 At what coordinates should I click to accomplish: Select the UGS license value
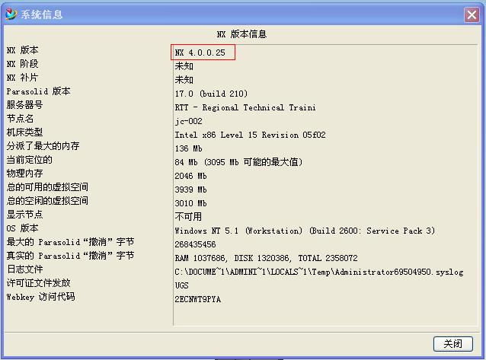[x=181, y=285]
